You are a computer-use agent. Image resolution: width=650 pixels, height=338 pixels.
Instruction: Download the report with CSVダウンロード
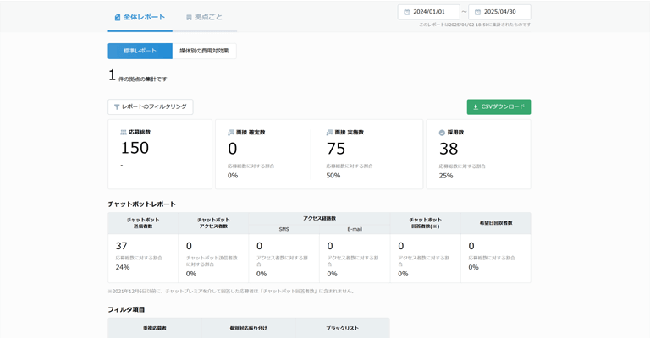pyautogui.click(x=499, y=106)
